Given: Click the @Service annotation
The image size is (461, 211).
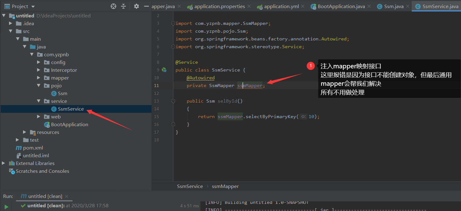Looking at the screenshot, I should point(187,62).
